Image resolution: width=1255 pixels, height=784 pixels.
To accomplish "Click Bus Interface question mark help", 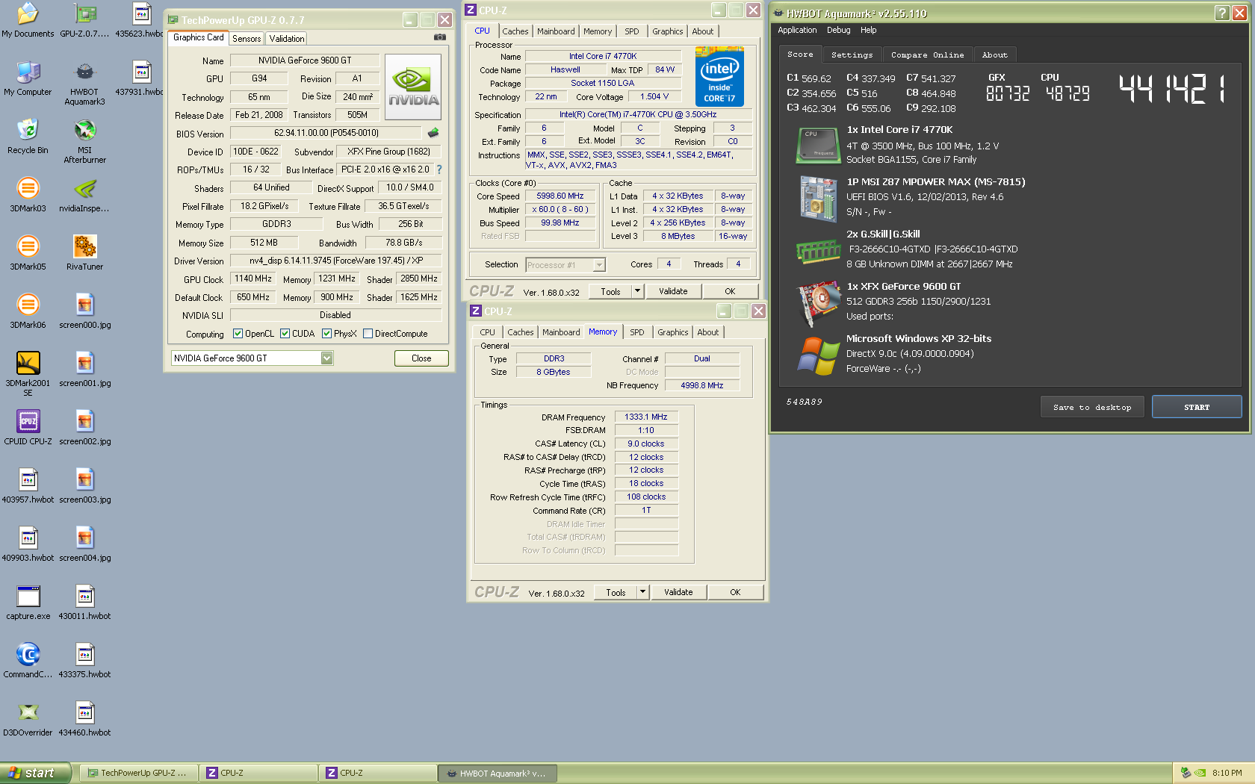I will click(439, 169).
